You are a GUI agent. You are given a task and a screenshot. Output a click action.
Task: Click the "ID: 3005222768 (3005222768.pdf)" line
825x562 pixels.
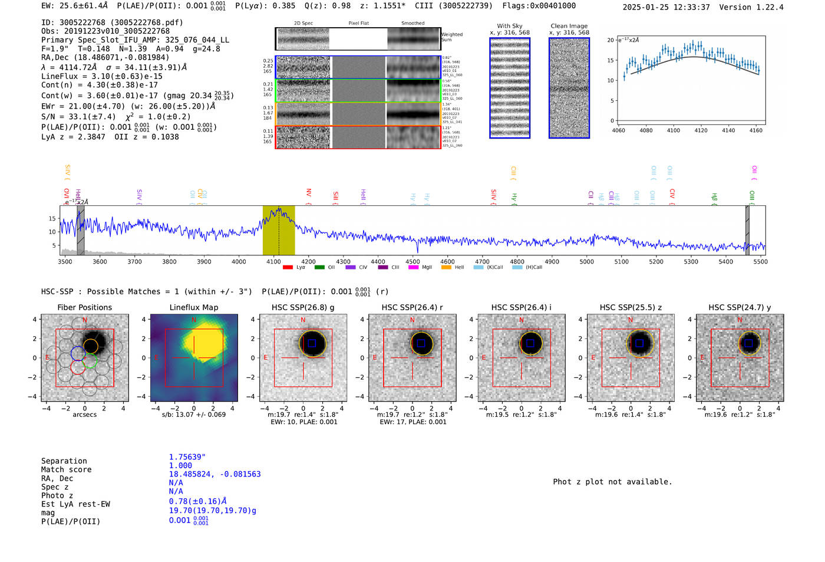coord(112,22)
